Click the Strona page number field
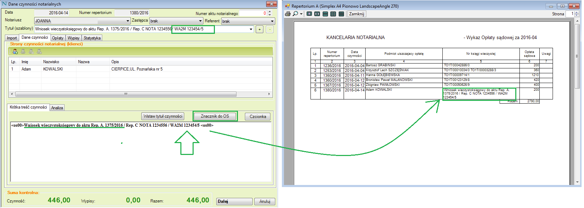584x208 pixels. (570, 14)
